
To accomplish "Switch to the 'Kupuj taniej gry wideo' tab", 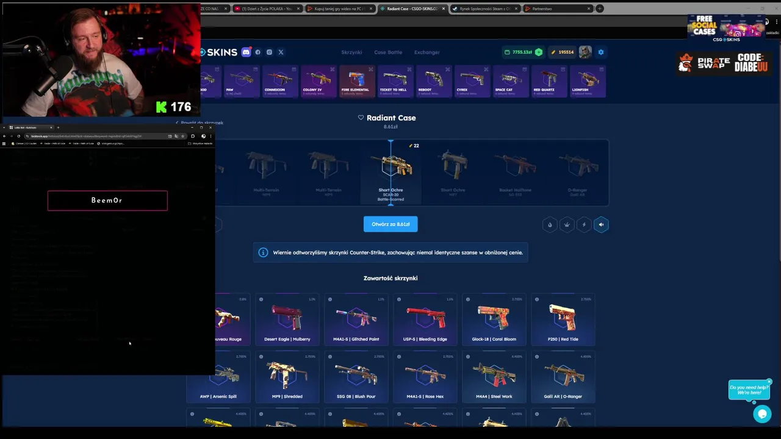I will (339, 9).
